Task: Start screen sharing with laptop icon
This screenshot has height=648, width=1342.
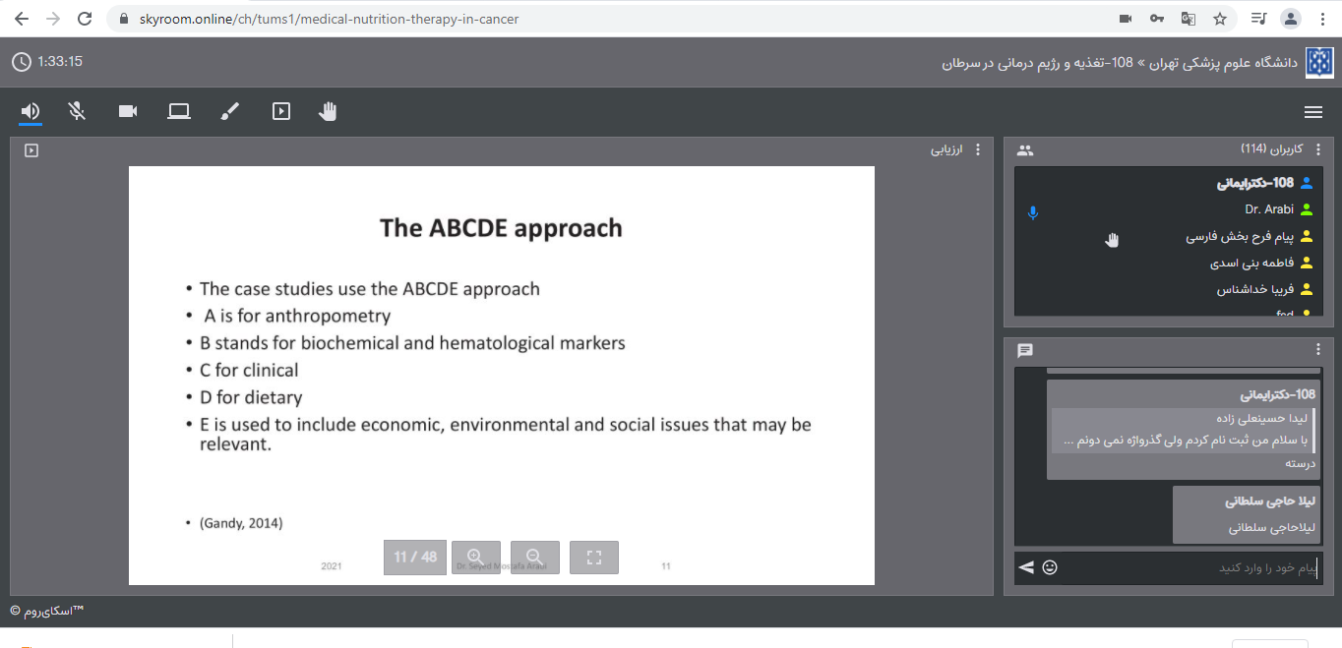Action: (179, 112)
